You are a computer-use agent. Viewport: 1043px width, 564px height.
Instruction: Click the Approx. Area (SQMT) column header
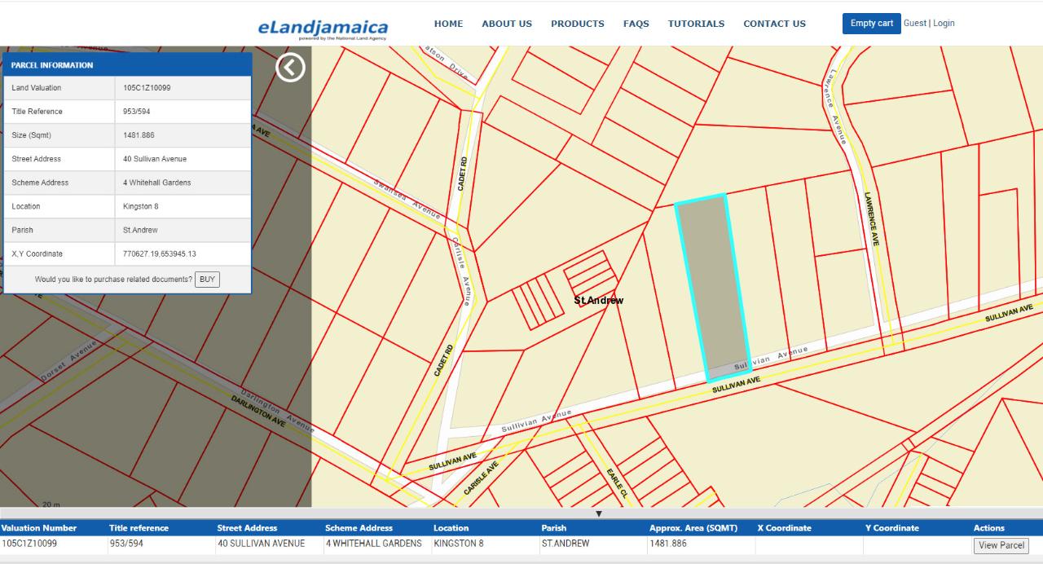pyautogui.click(x=693, y=528)
